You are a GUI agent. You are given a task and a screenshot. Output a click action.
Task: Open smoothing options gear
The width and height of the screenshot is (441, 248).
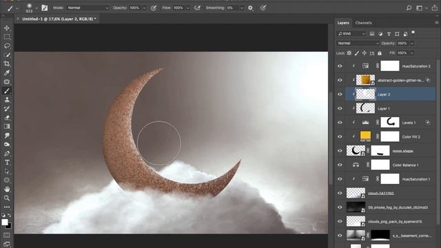click(x=250, y=8)
